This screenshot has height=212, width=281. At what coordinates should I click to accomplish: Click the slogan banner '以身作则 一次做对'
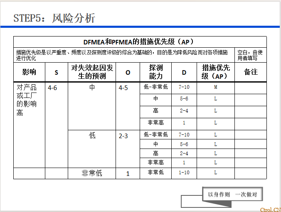(233, 194)
